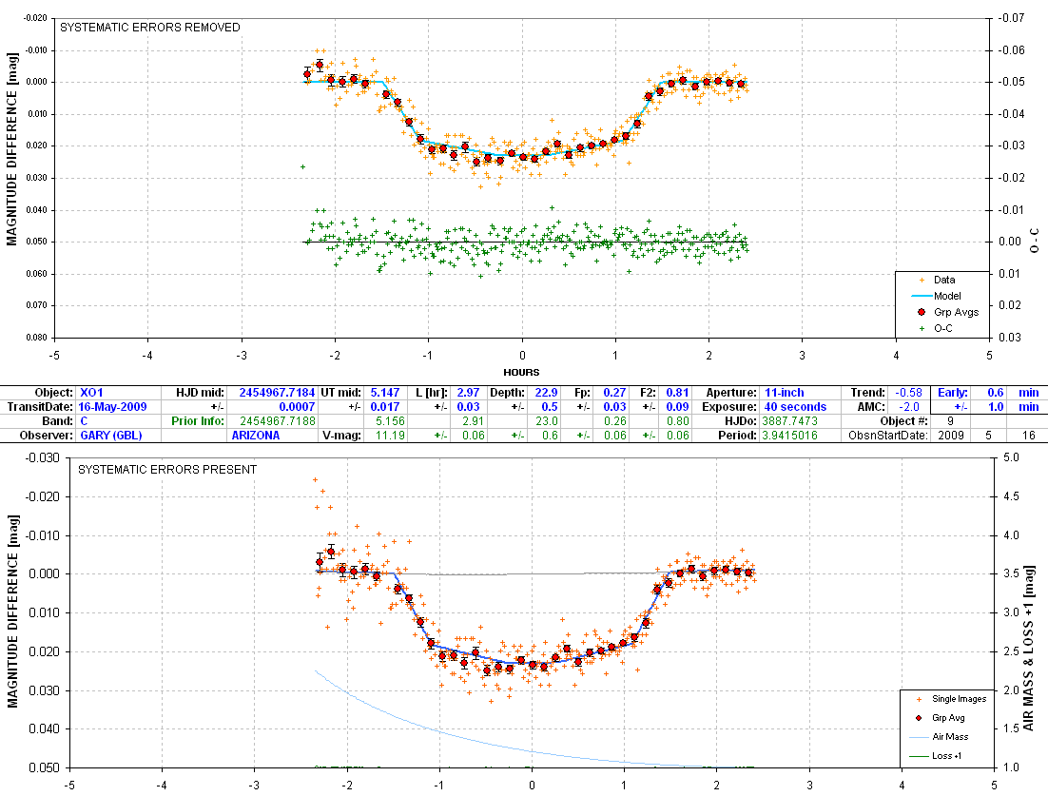Click the 'SYSTEMATIC ERRORS PRESENT' chart title
The image size is (1048, 796).
click(167, 470)
